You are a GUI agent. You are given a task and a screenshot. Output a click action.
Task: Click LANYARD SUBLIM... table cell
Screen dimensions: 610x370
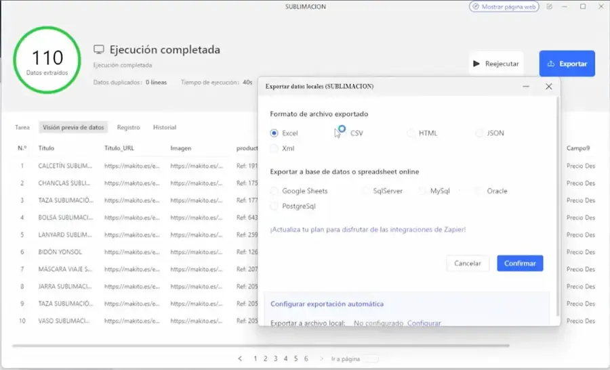point(65,235)
